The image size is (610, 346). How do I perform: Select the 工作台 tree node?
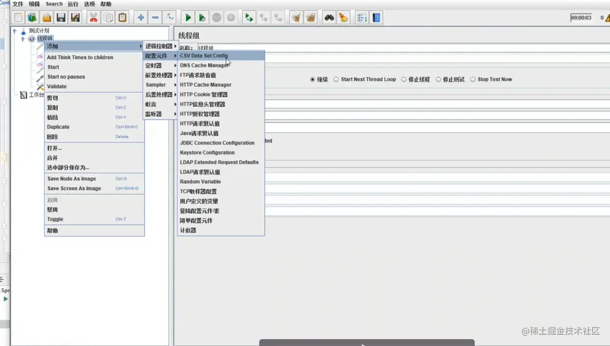pos(36,95)
